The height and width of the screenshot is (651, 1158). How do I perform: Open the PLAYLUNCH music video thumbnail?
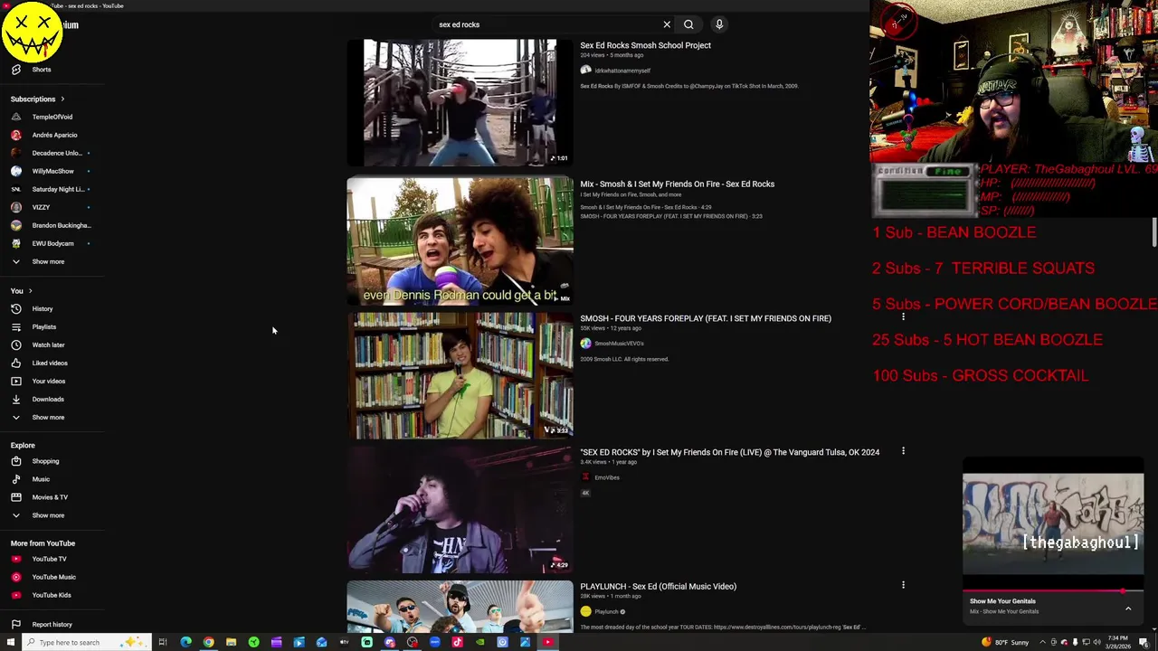pyautogui.click(x=460, y=606)
